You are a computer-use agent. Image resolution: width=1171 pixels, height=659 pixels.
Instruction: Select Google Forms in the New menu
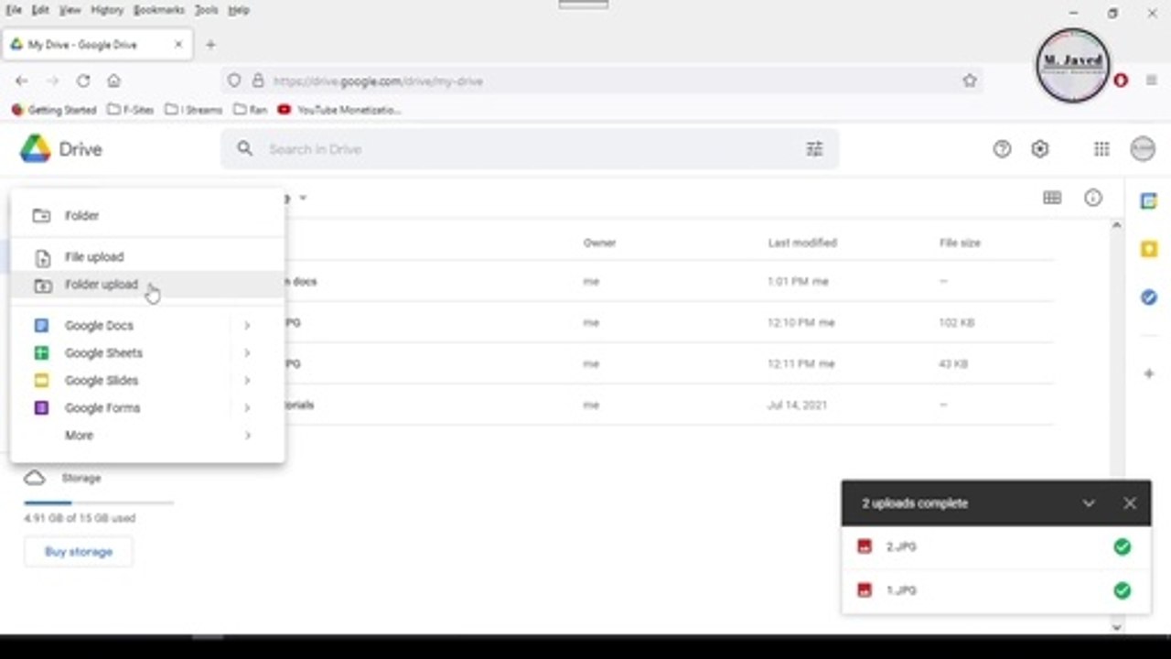coord(147,408)
